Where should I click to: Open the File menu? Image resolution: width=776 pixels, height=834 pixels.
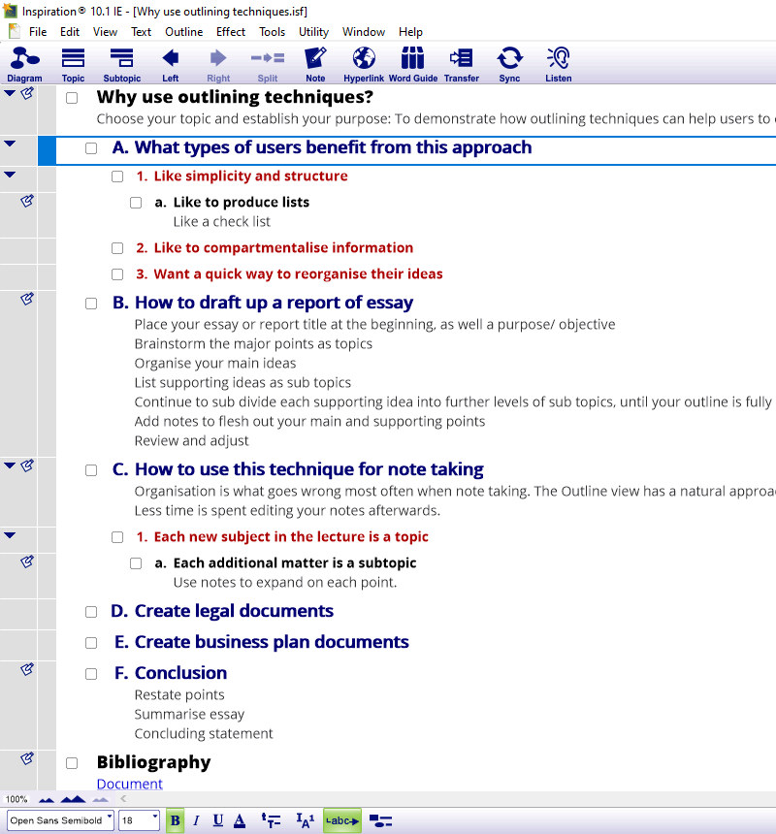click(38, 32)
